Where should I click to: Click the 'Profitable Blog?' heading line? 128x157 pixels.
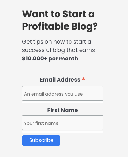pyautogui.click(x=60, y=27)
